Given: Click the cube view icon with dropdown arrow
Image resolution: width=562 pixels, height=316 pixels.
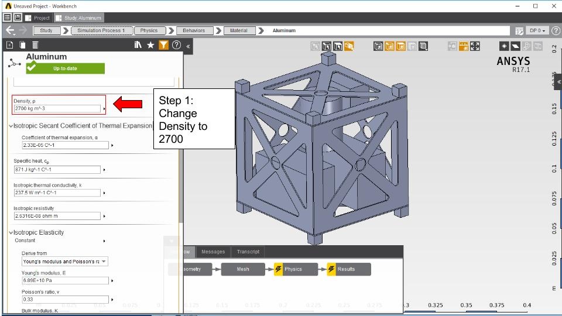Looking at the screenshot, I should pyautogui.click(x=423, y=46).
